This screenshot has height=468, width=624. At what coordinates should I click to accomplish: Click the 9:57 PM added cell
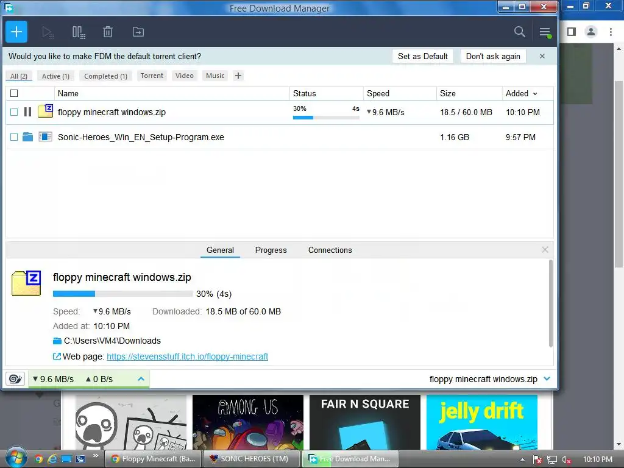click(520, 137)
